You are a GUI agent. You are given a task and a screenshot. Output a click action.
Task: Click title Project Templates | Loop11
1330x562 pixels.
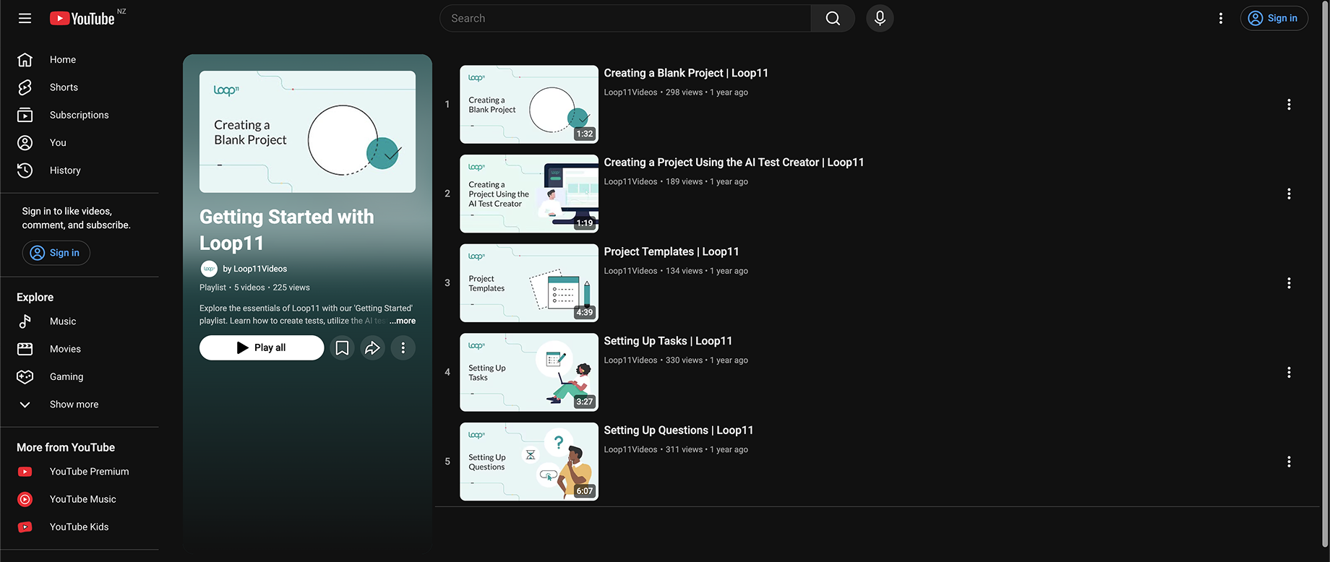click(672, 251)
